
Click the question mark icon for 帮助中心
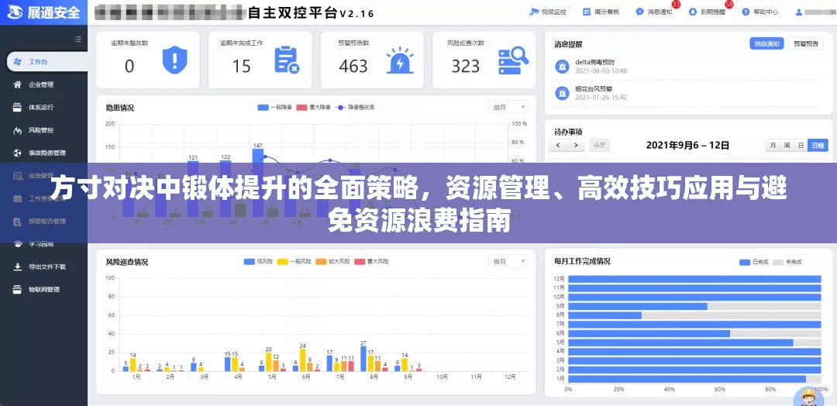pyautogui.click(x=746, y=12)
